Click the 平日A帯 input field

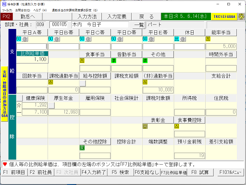[x=32, y=47]
